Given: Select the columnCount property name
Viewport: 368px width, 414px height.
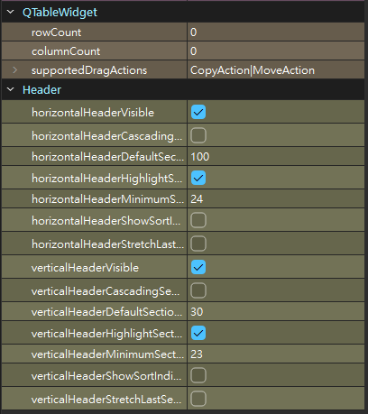Looking at the screenshot, I should pos(66,51).
